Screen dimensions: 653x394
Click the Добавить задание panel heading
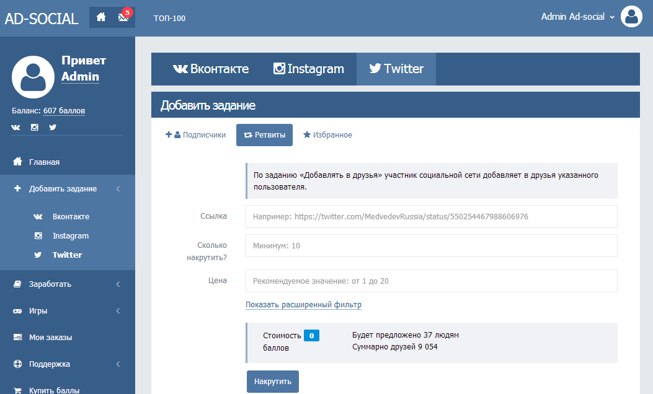click(208, 106)
